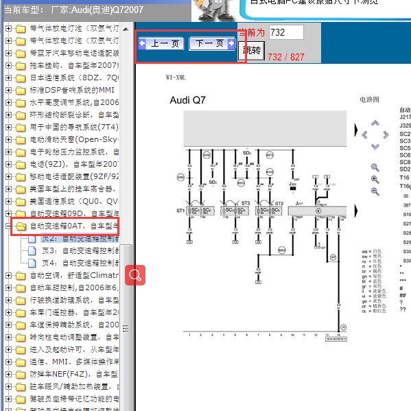Pan diagram left with the left arrow
This screenshot has height=411, width=411.
tap(364, 135)
